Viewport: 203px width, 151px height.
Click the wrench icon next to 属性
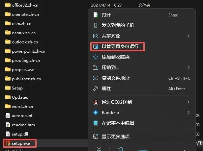(x=96, y=88)
